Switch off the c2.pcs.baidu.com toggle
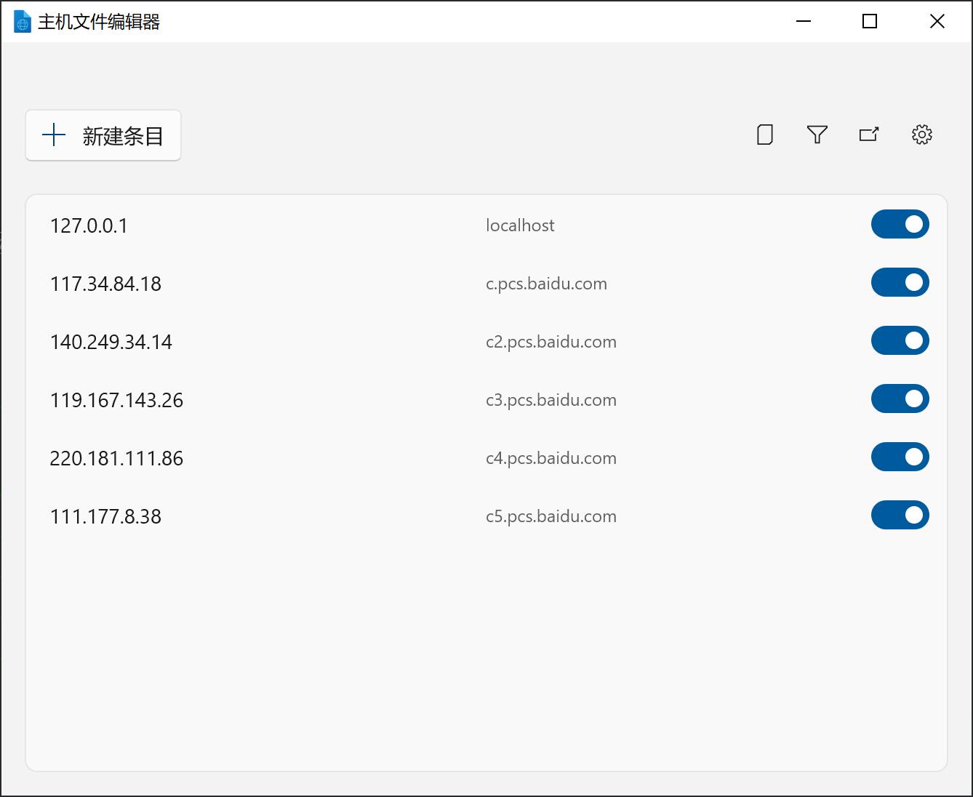973x797 pixels. coord(900,341)
